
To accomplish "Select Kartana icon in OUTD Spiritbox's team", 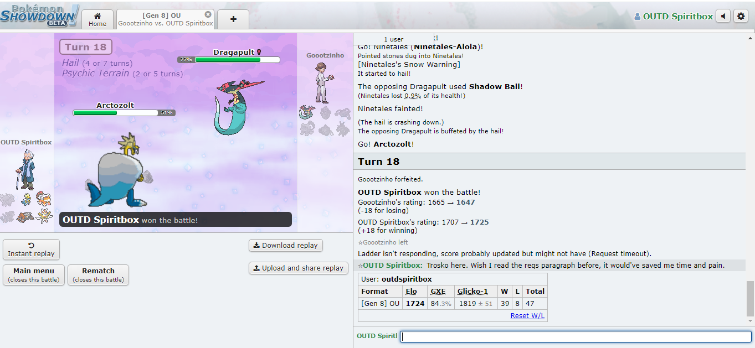I will click(44, 217).
